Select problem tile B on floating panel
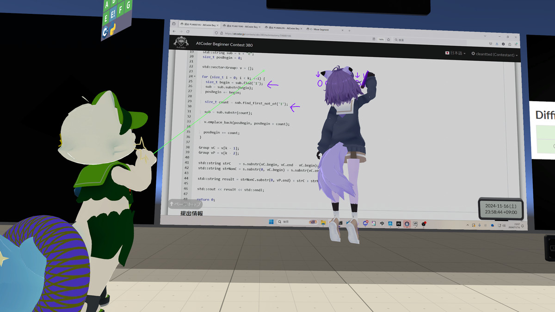The width and height of the screenshot is (555, 312). [113, 2]
